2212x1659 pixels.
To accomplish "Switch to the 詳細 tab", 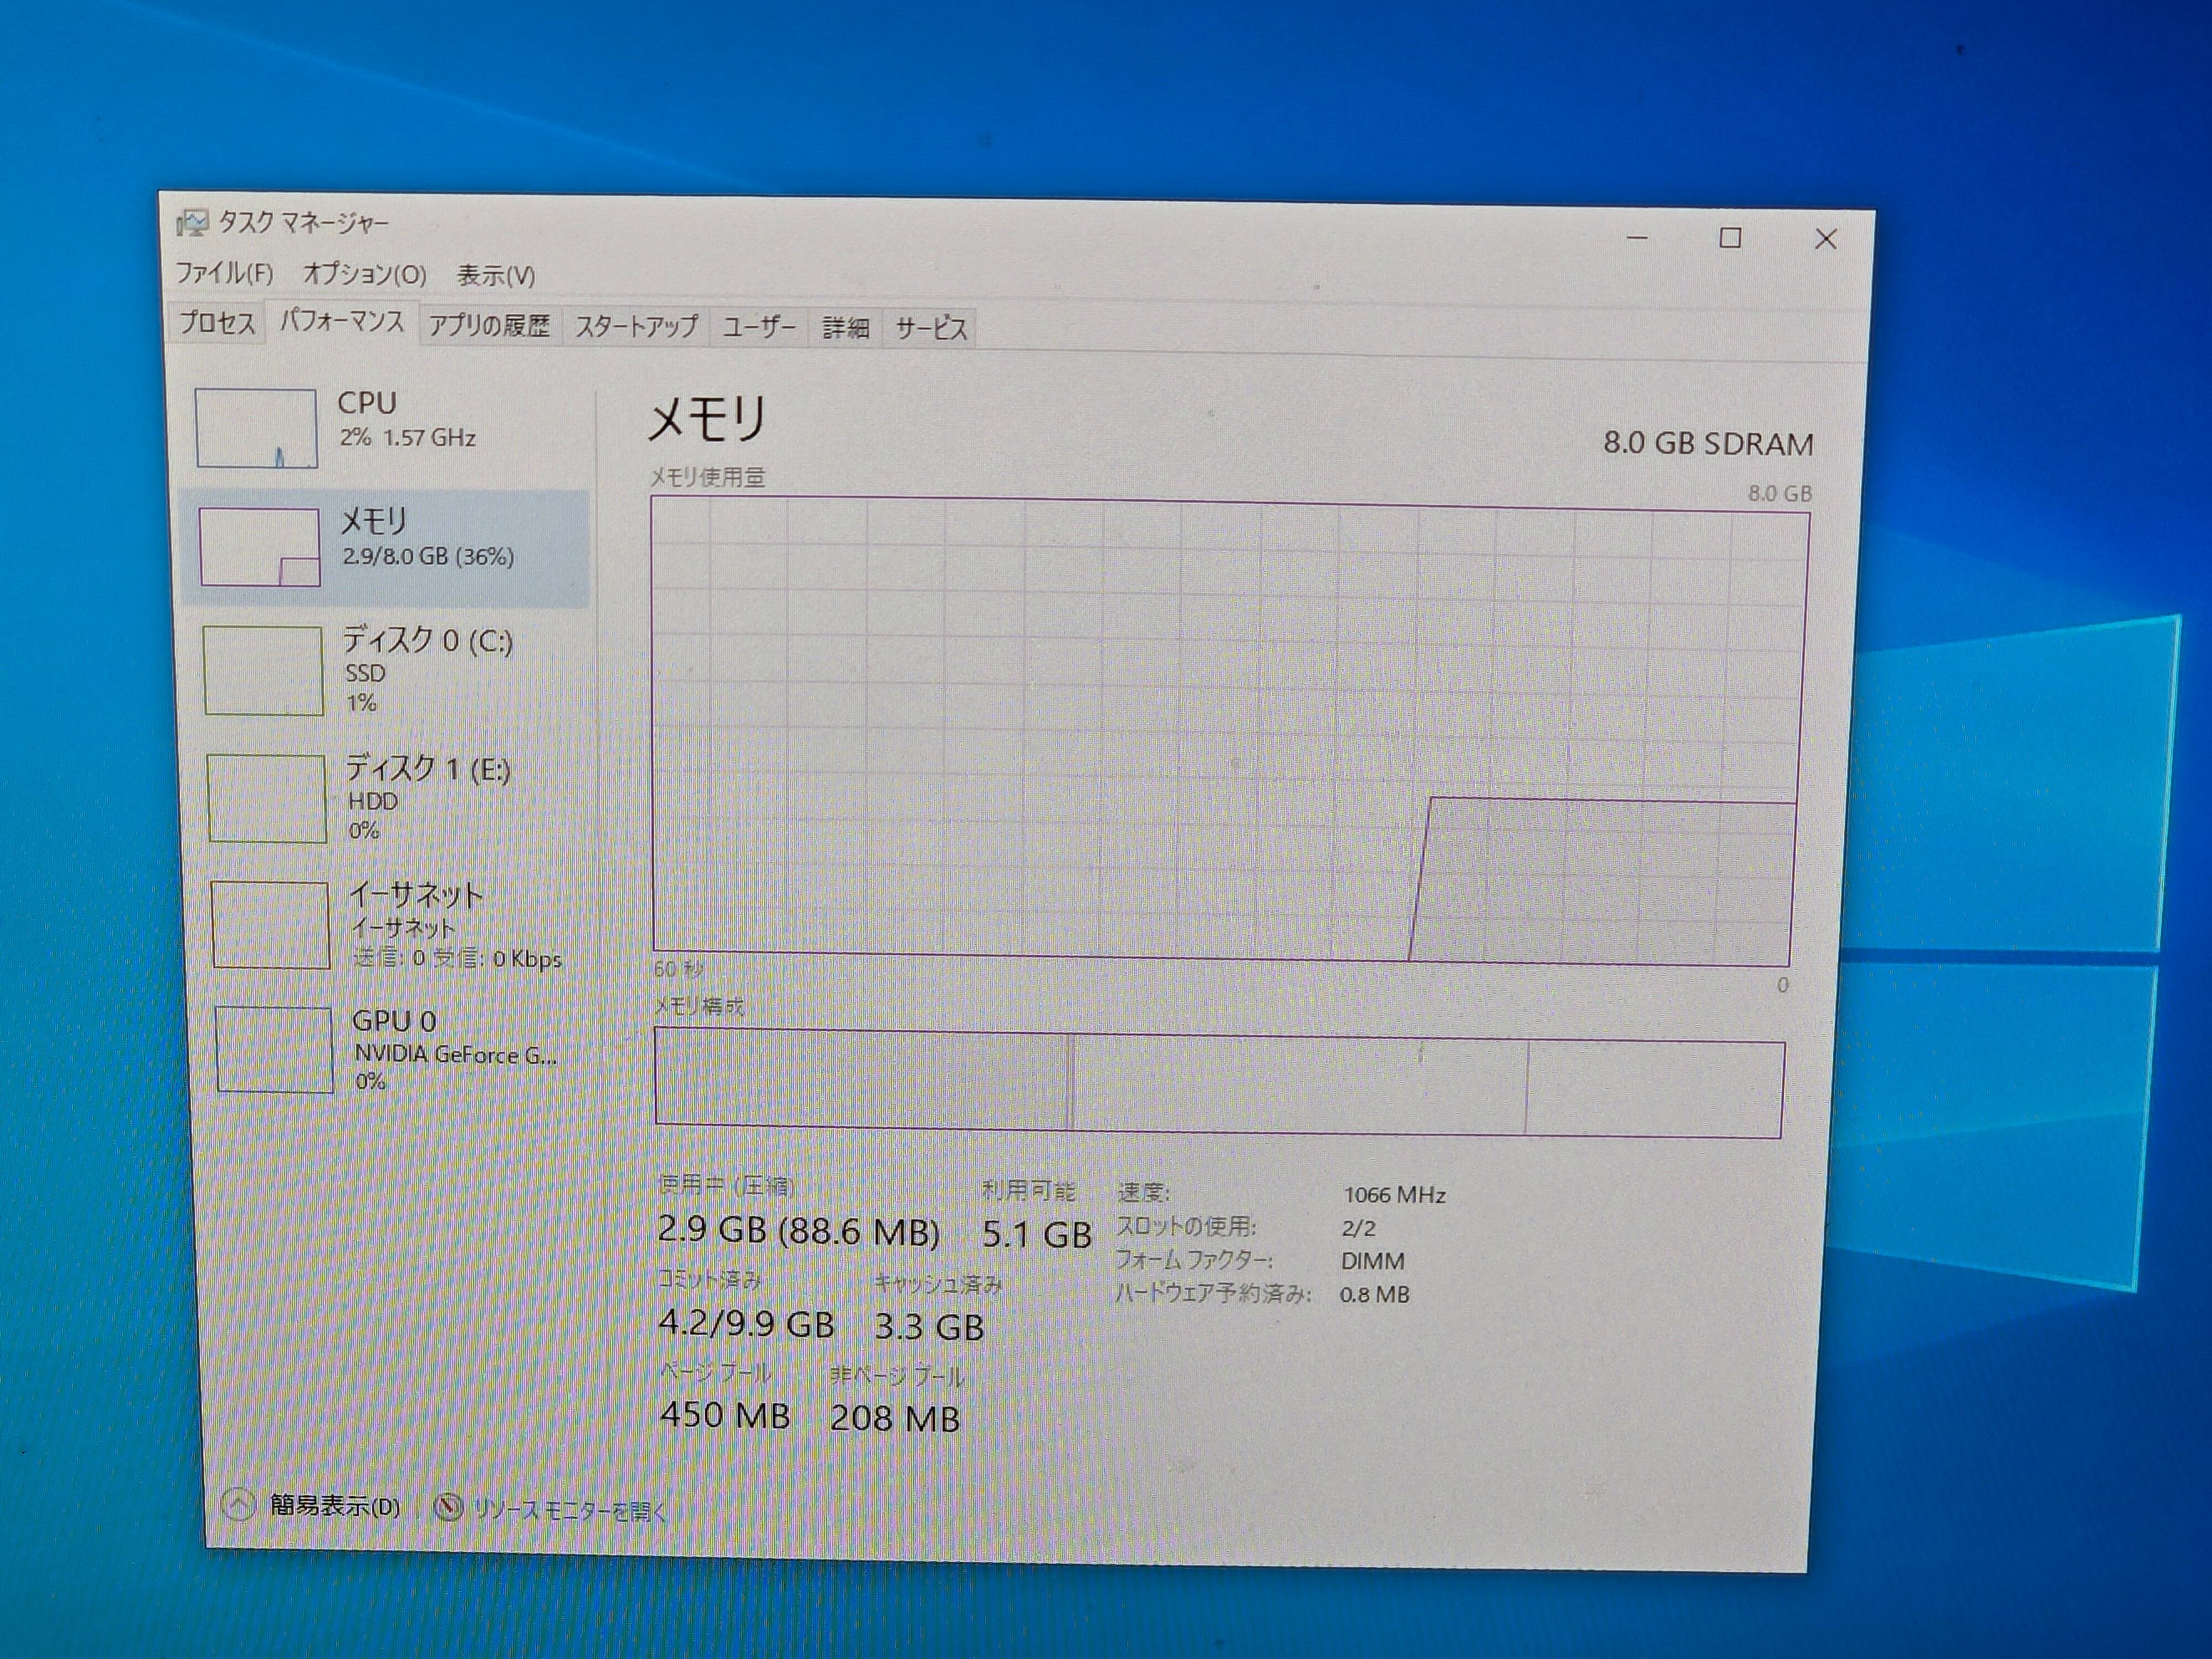I will click(845, 328).
